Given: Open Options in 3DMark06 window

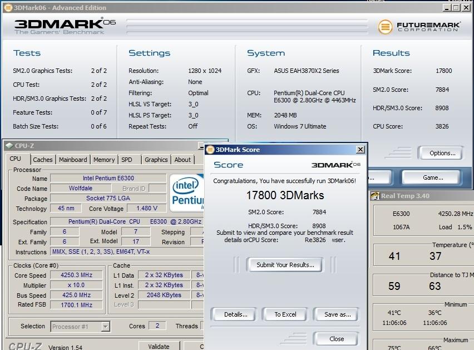Looking at the screenshot, I should click(x=442, y=153).
